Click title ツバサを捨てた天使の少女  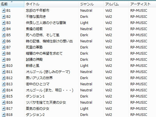pyautogui.click(x=46, y=103)
